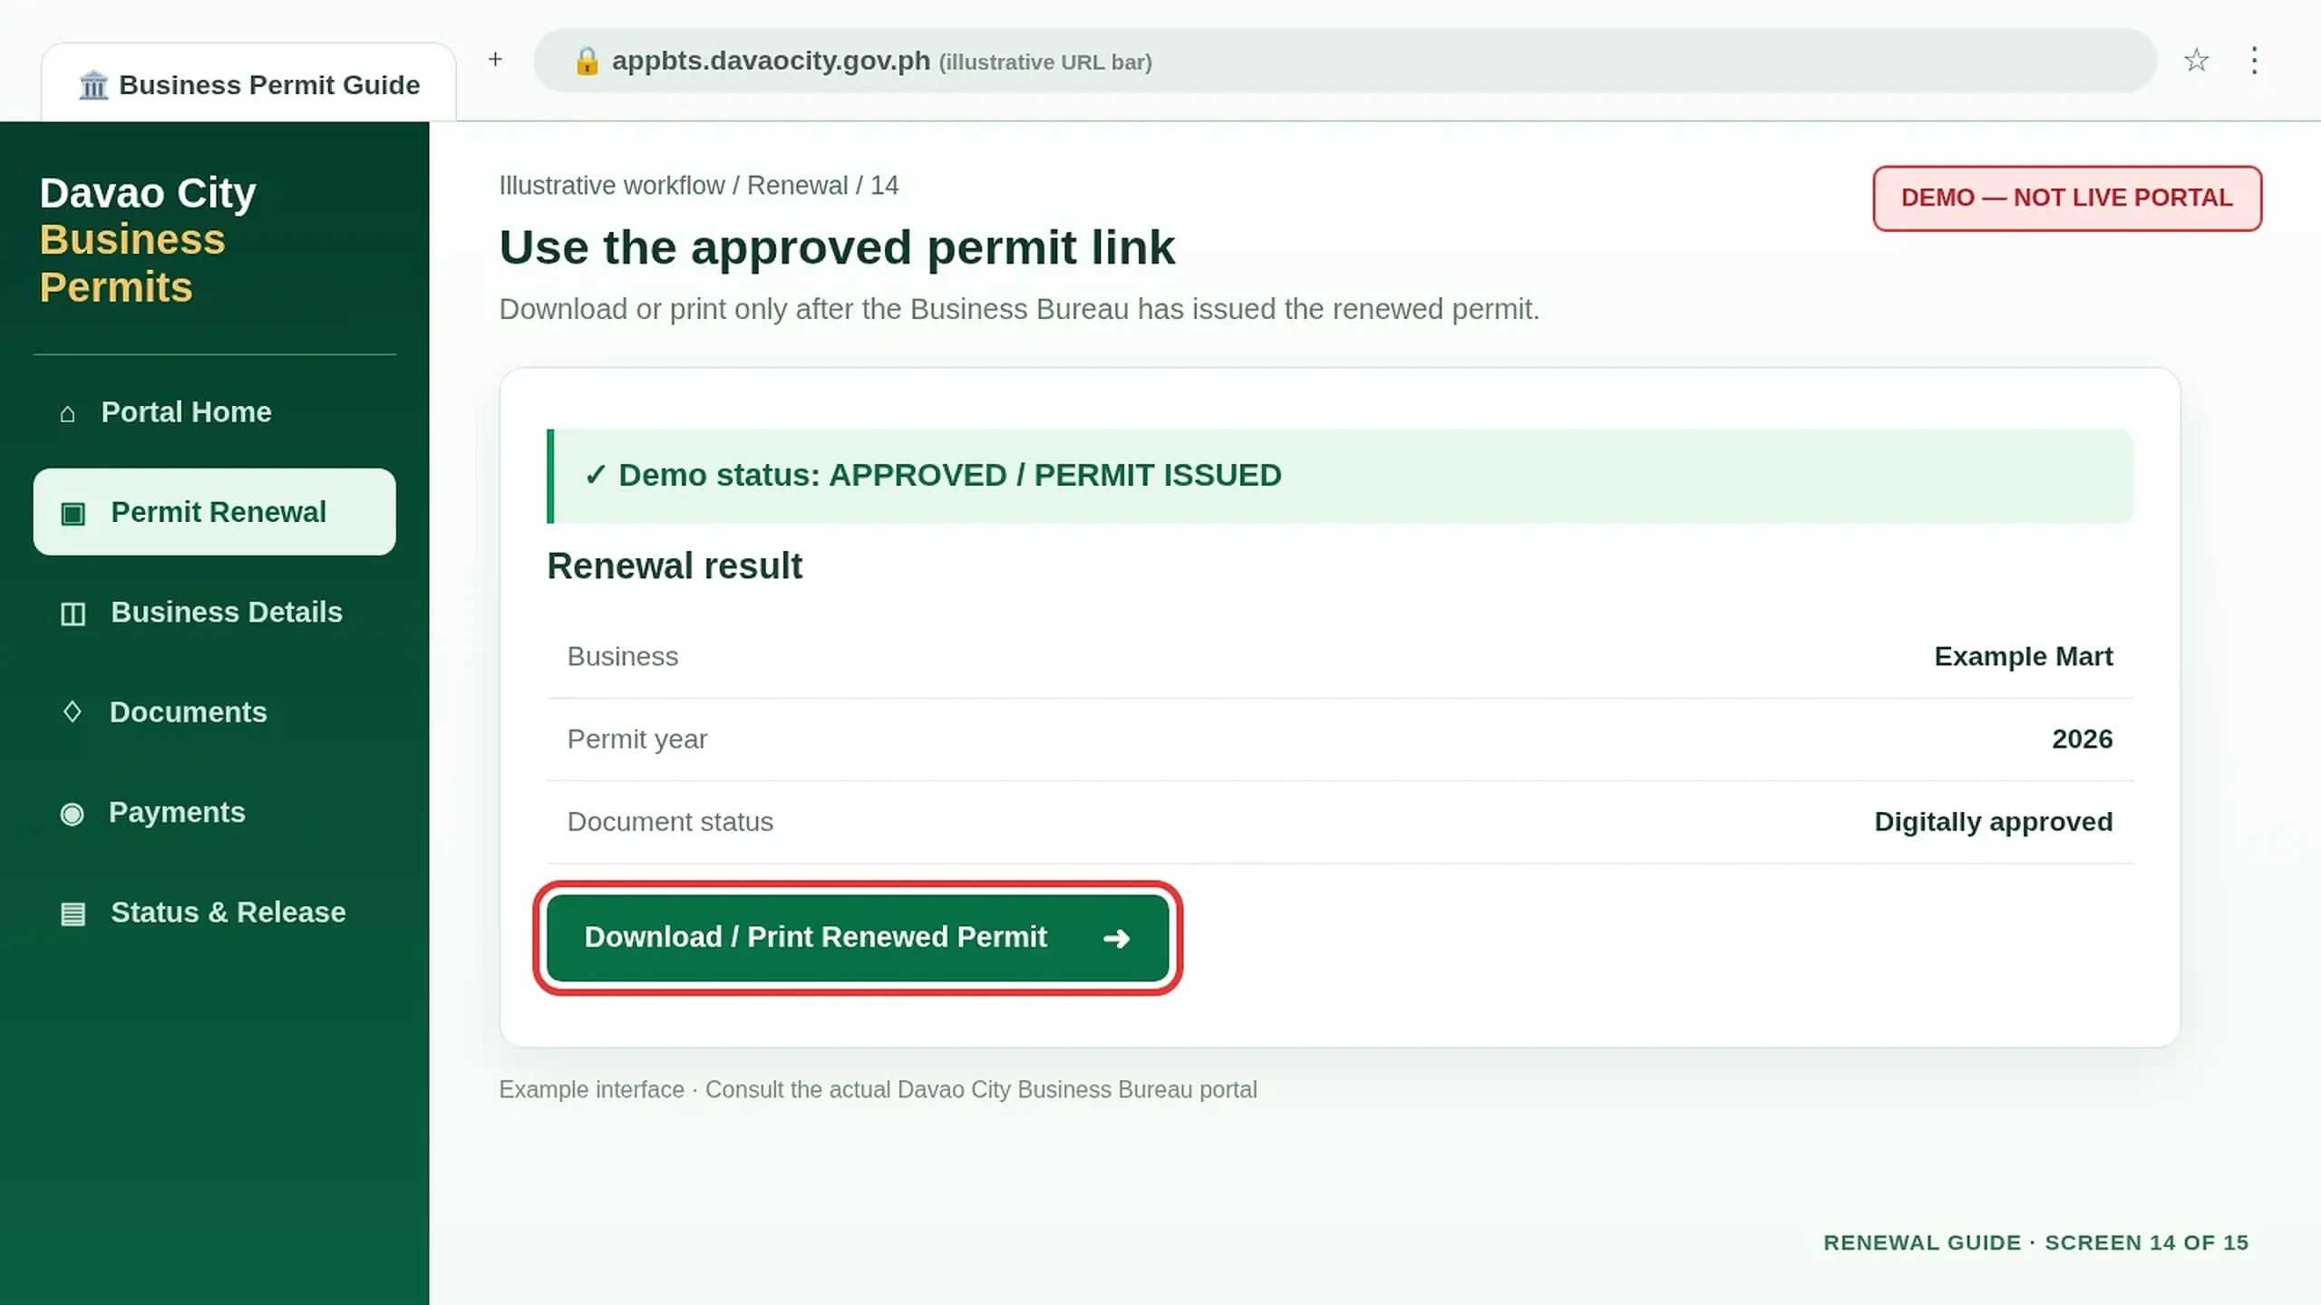Open the browser three-dot menu
The height and width of the screenshot is (1305, 2321).
coord(2254,61)
